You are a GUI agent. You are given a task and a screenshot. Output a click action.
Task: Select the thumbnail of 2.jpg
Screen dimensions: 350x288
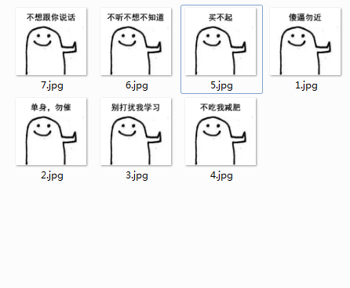[x=51, y=131]
